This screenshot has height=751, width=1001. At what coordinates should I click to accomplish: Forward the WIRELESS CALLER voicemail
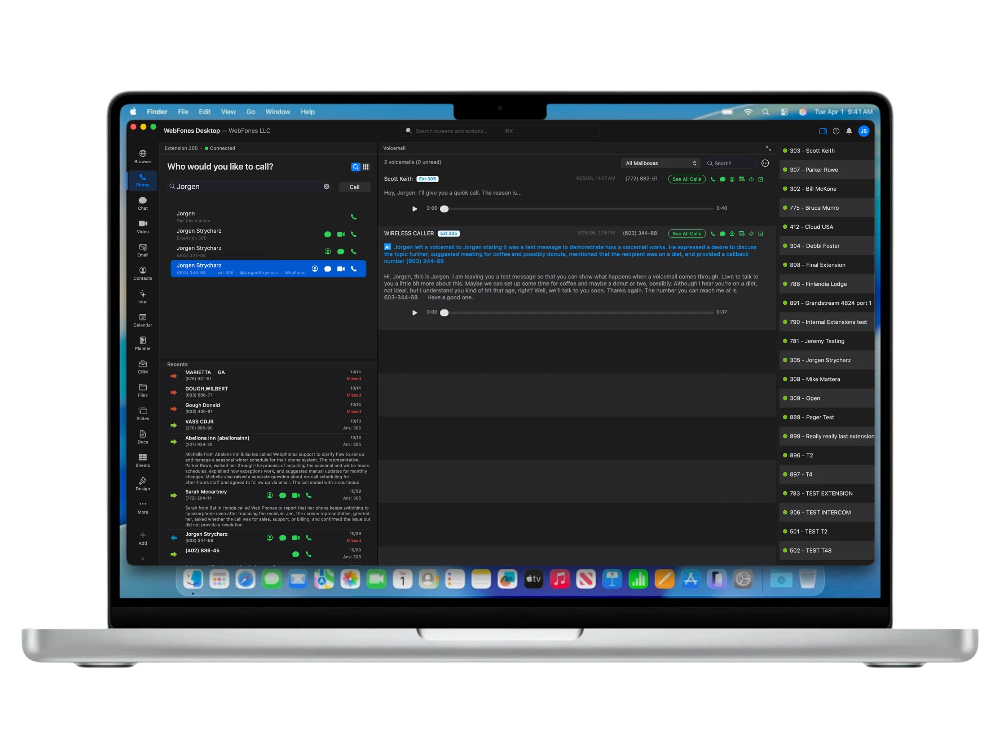[751, 234]
